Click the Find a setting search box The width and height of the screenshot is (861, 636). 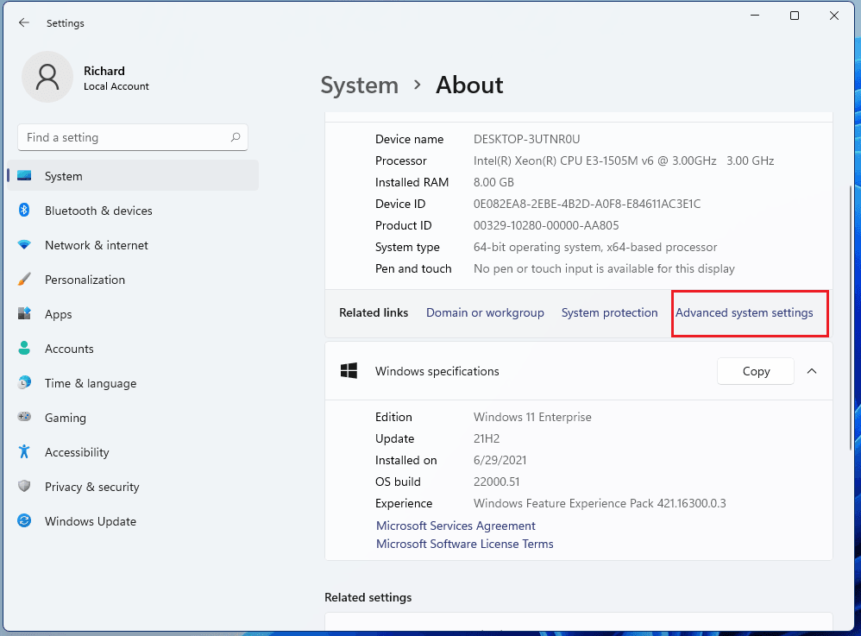[x=125, y=137]
